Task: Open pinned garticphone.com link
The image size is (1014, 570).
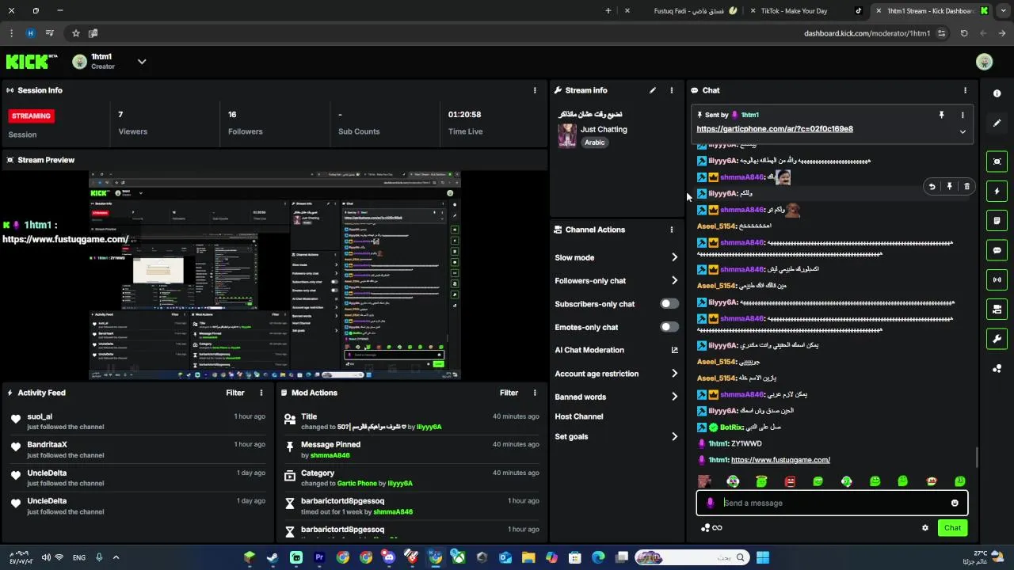Action: pos(775,129)
